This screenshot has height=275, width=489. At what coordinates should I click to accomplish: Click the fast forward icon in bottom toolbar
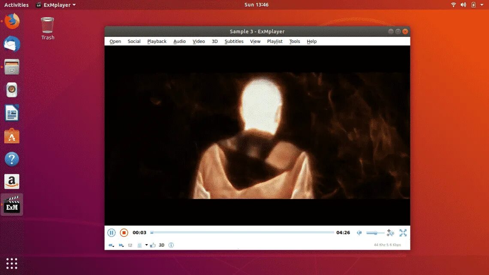tap(121, 245)
